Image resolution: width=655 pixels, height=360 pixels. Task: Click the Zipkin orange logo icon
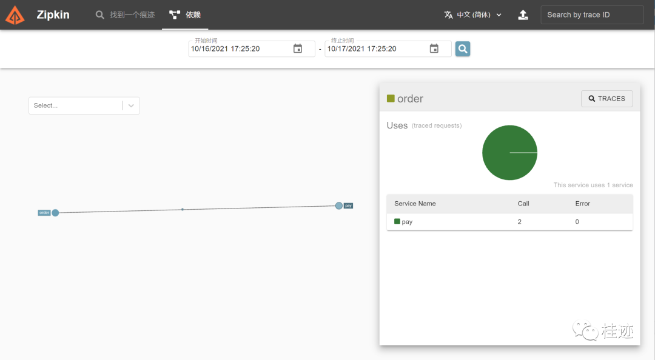(x=15, y=15)
